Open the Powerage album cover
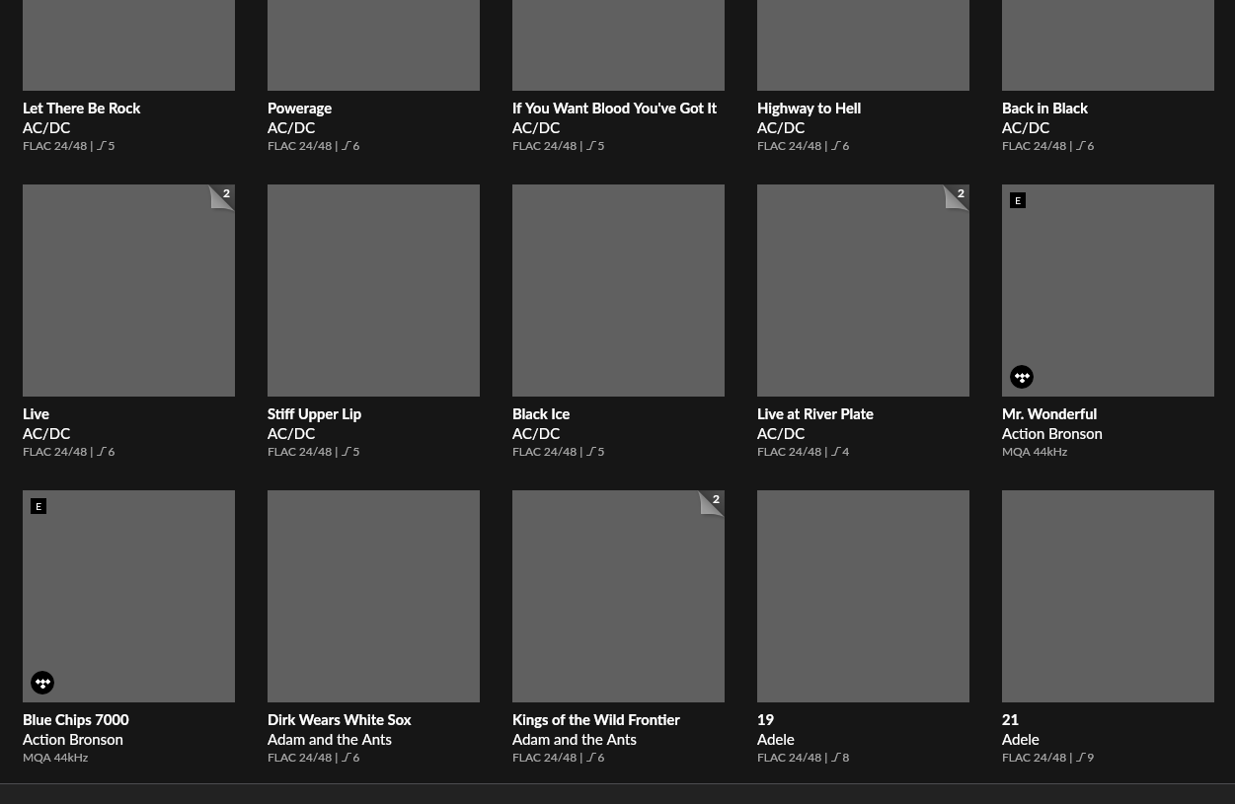Screen dimensions: 1235x804 (373, 44)
